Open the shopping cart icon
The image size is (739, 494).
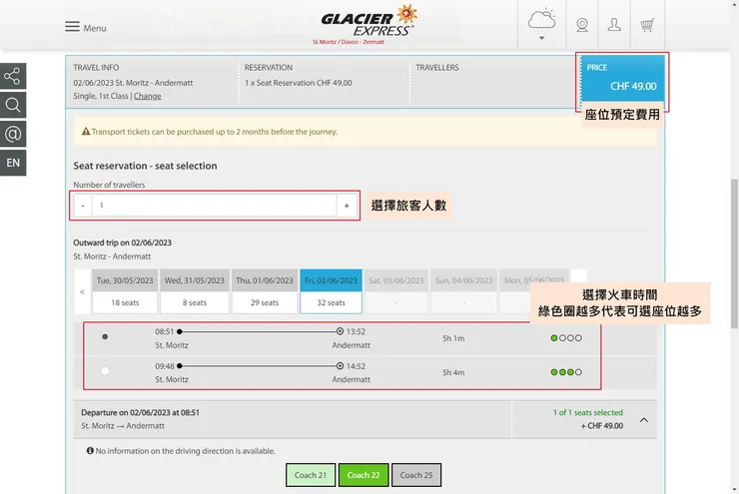click(647, 25)
